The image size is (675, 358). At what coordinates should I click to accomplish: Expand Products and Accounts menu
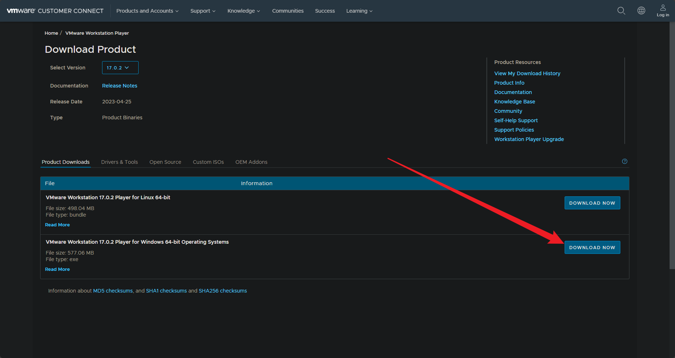[x=147, y=11]
